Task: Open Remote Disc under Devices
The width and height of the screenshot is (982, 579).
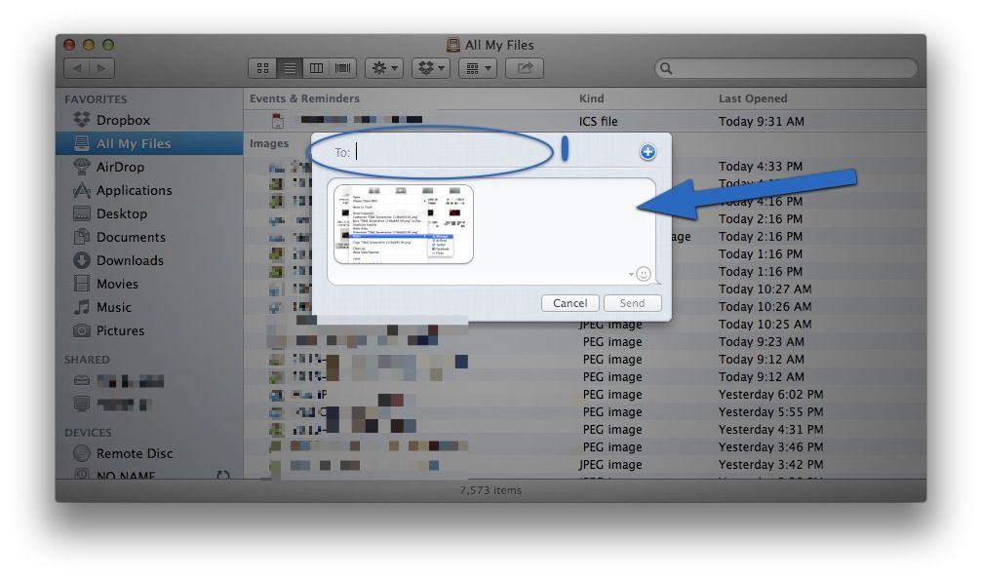Action: pyautogui.click(x=134, y=453)
